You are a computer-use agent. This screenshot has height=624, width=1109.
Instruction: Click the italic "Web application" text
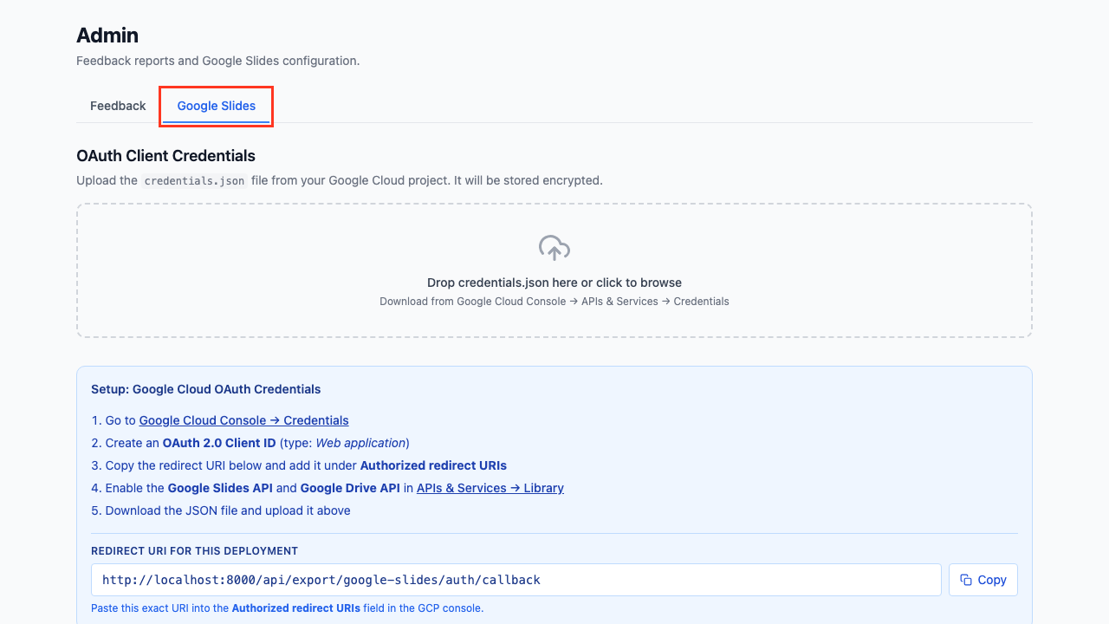click(361, 443)
